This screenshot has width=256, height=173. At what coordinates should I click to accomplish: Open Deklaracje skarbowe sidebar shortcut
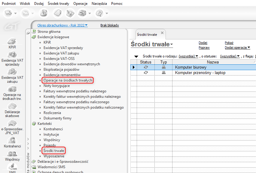pyautogui.click(x=13, y=110)
